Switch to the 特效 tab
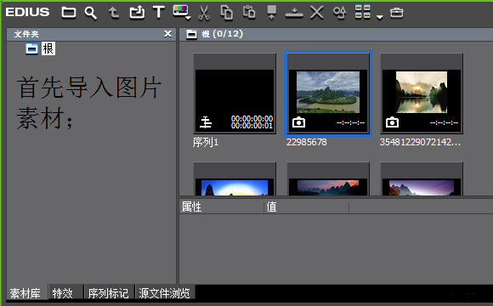This screenshot has width=493, height=306. [65, 293]
